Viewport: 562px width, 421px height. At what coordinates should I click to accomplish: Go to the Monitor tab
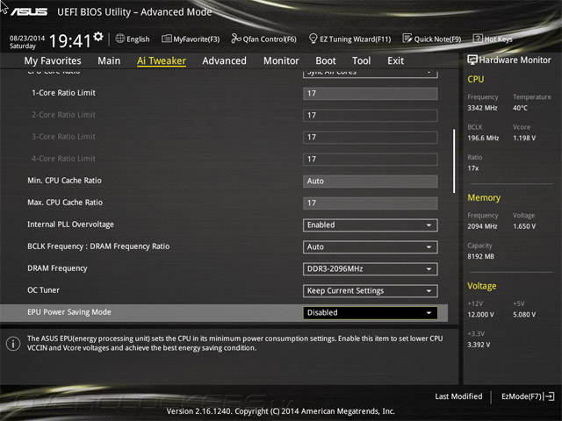coord(281,61)
